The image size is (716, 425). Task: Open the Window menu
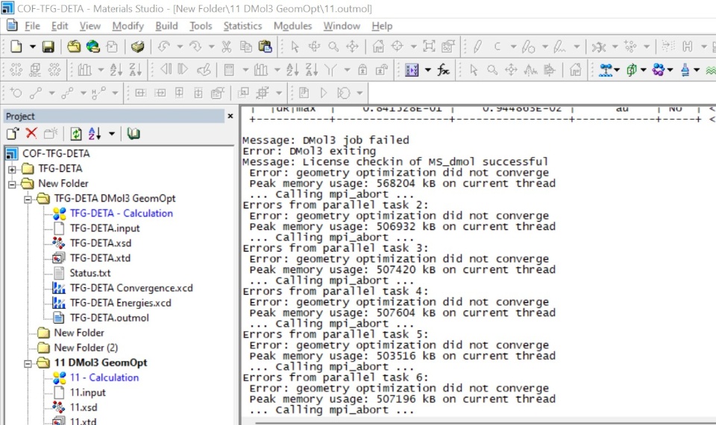[x=342, y=26]
